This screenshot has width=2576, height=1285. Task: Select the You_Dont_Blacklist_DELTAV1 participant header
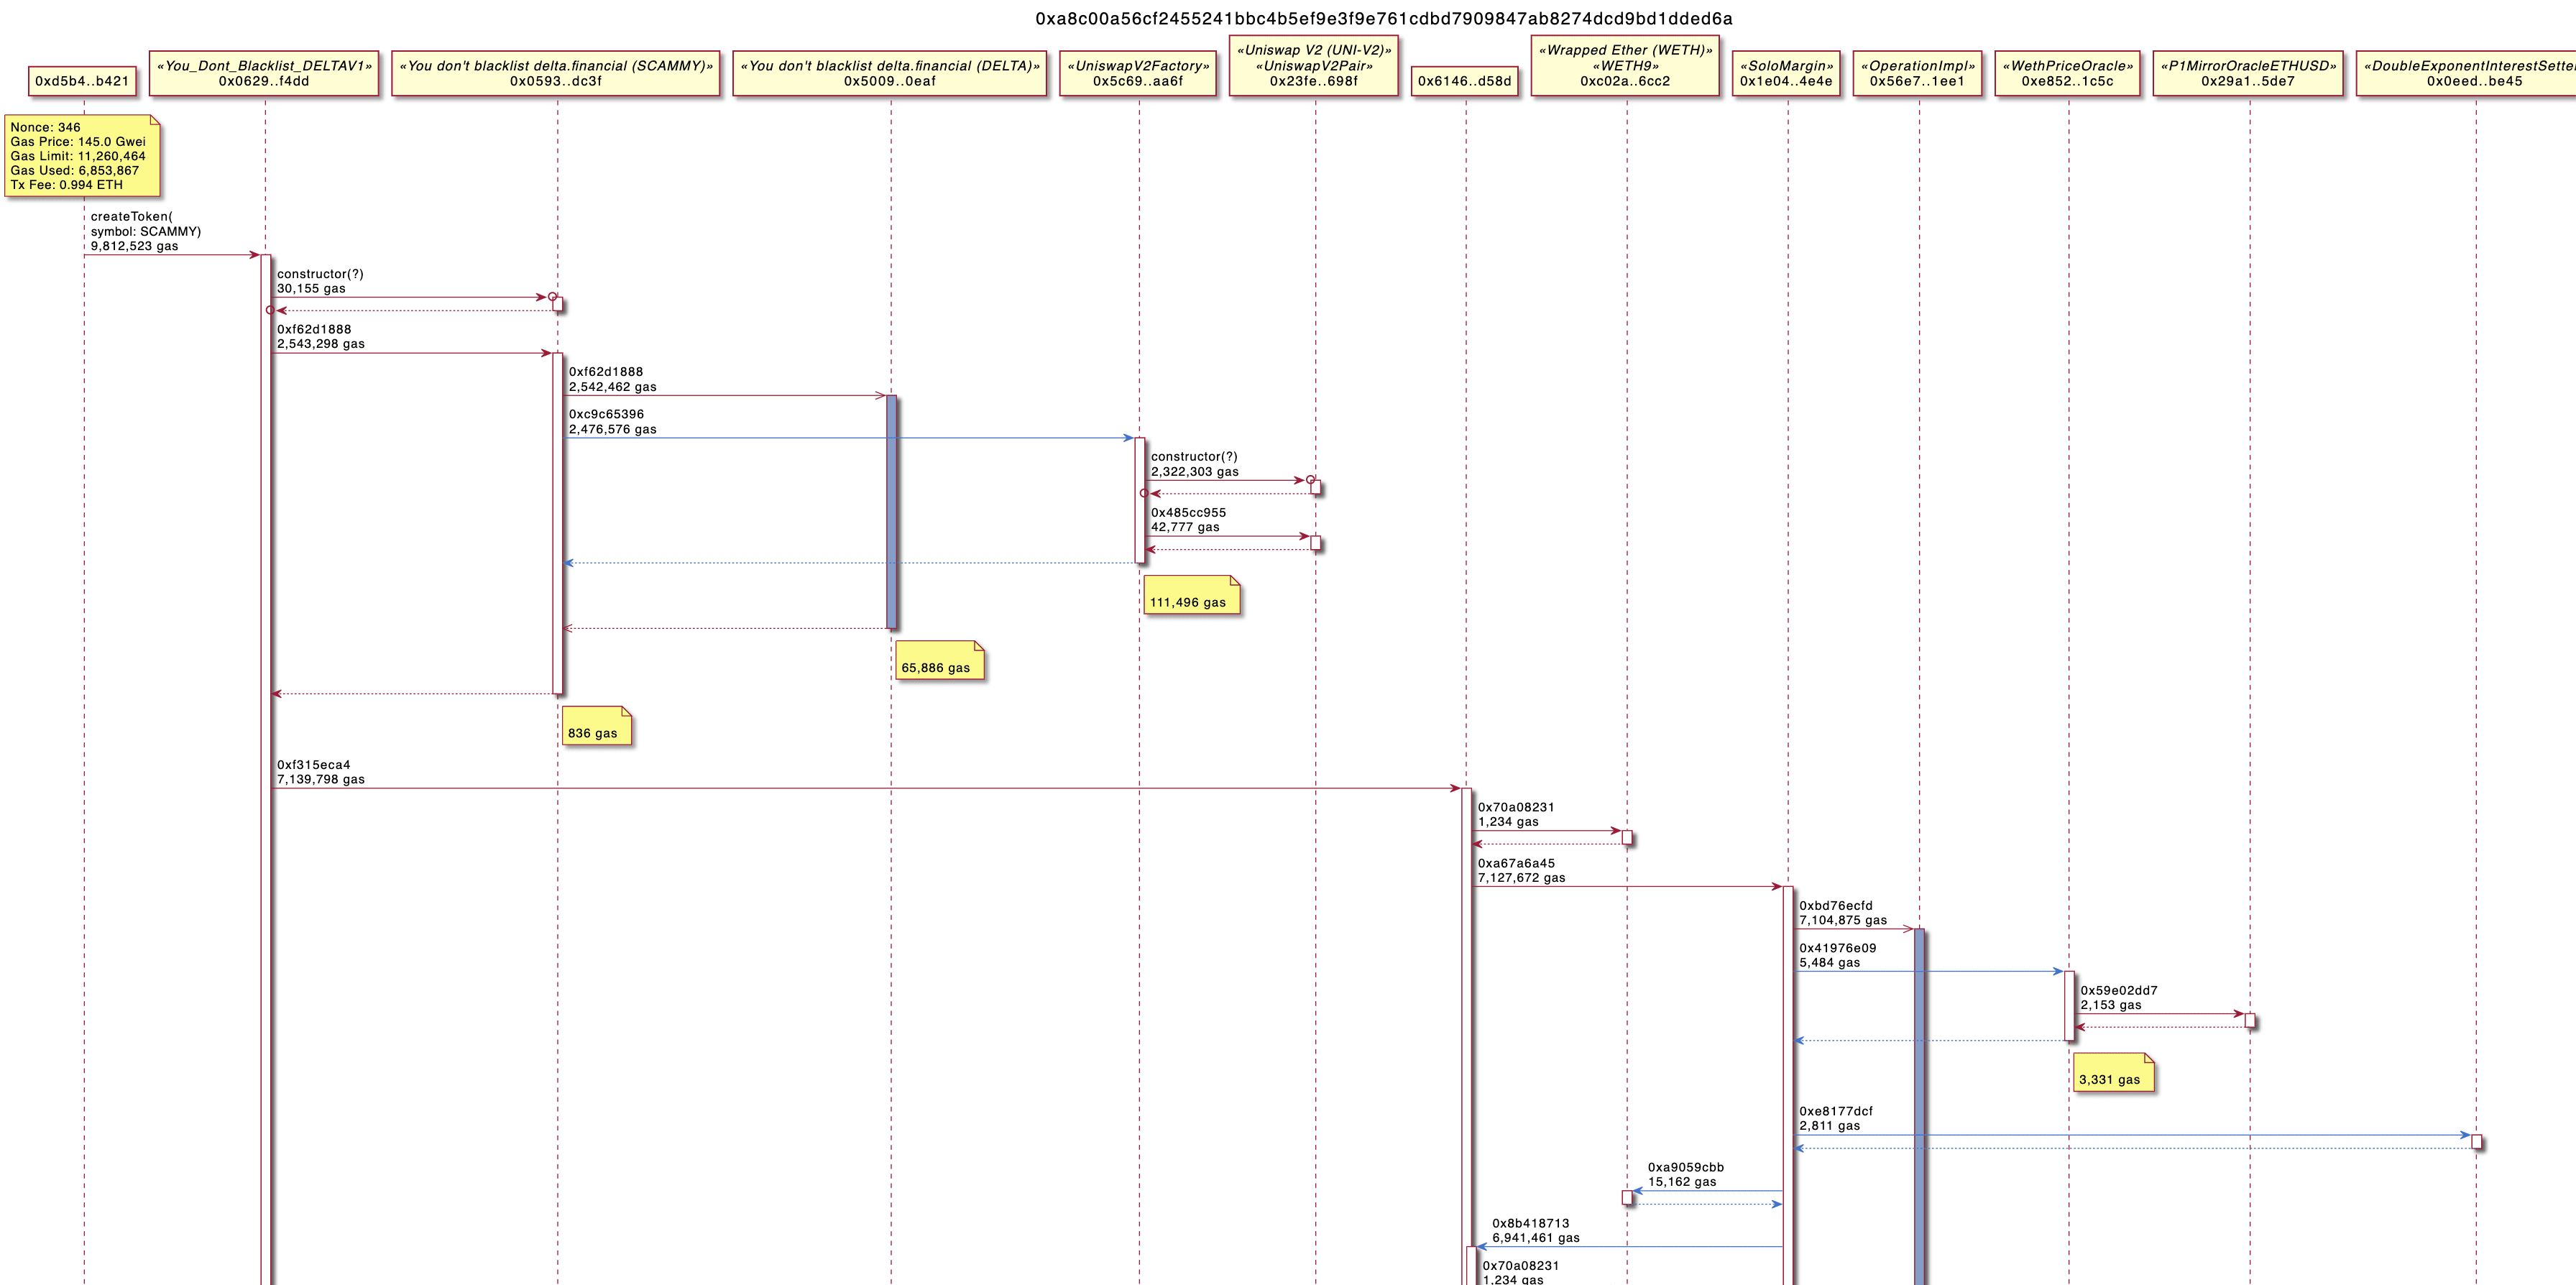tap(264, 73)
